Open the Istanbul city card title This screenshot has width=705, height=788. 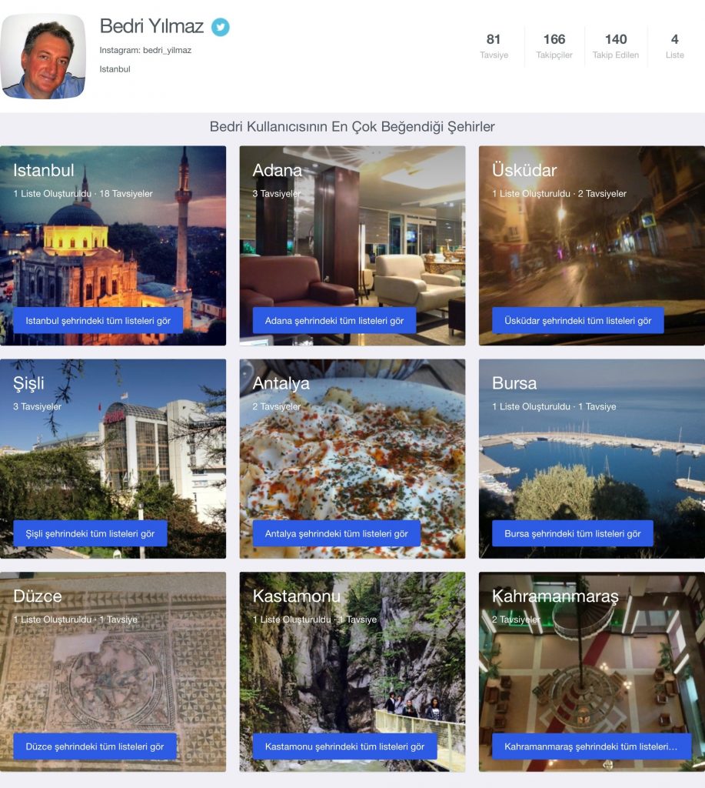(x=44, y=170)
